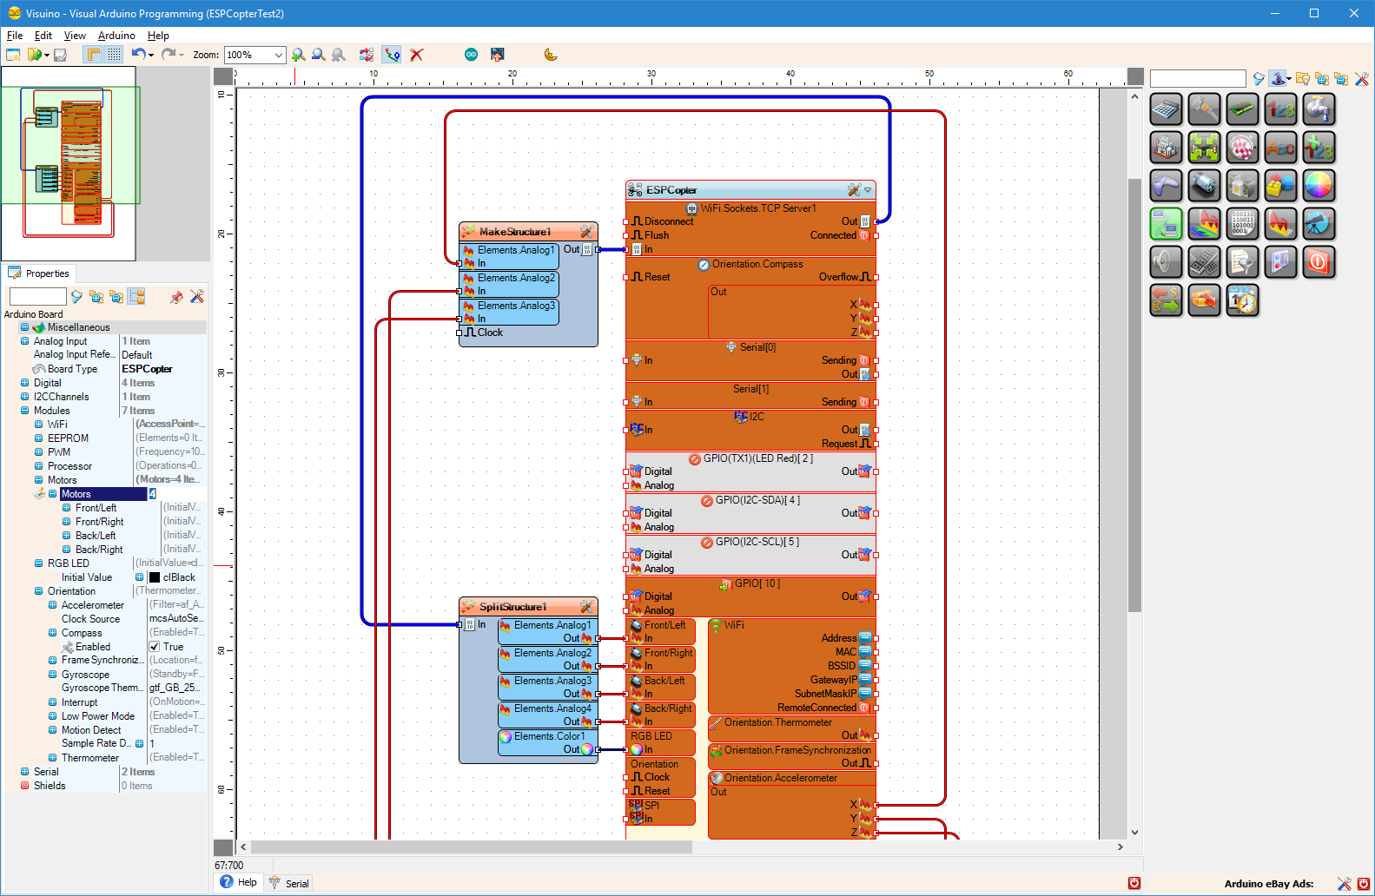Toggle the dotted grid display button
The width and height of the screenshot is (1375, 896).
(114, 55)
